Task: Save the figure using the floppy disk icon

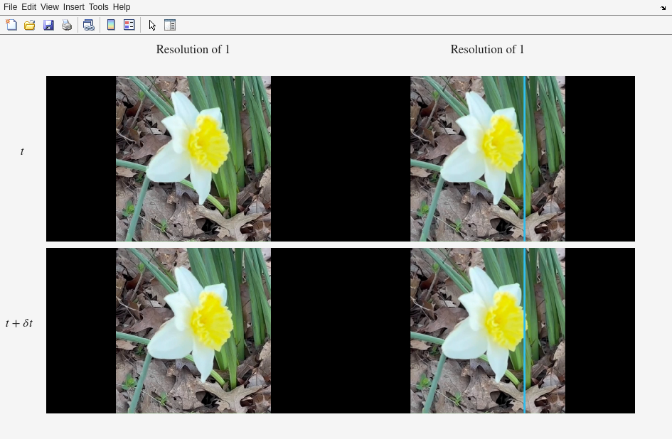Action: click(x=48, y=25)
